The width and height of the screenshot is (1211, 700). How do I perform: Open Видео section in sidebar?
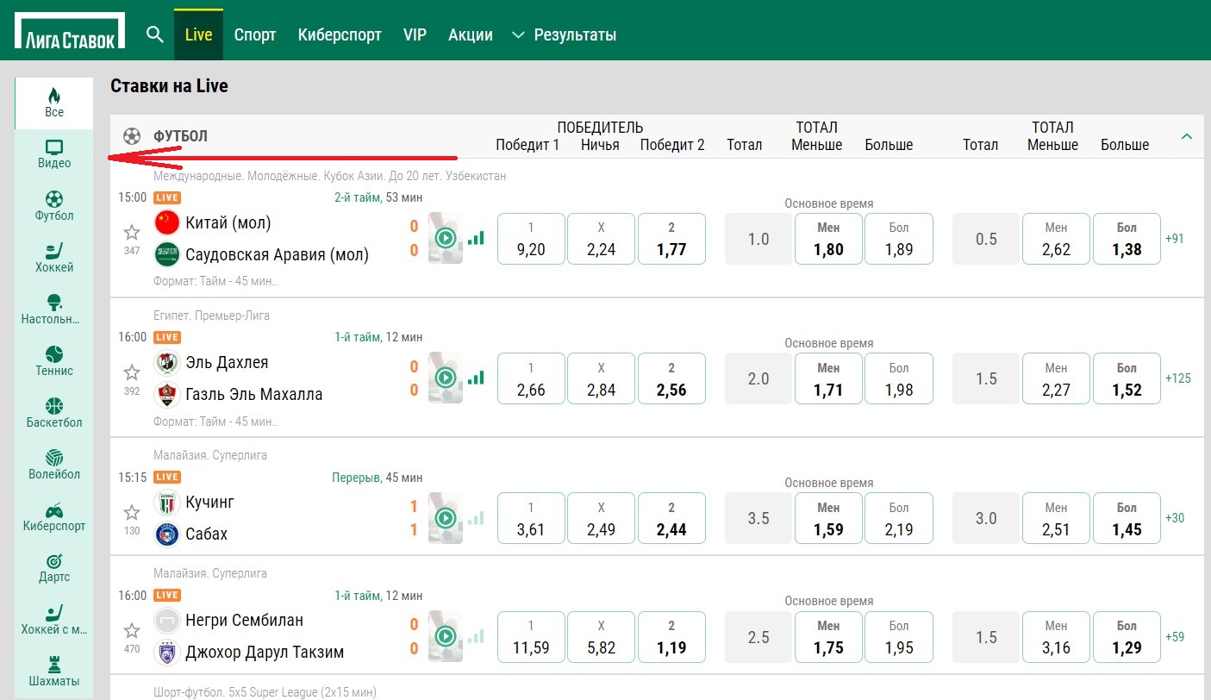point(54,154)
